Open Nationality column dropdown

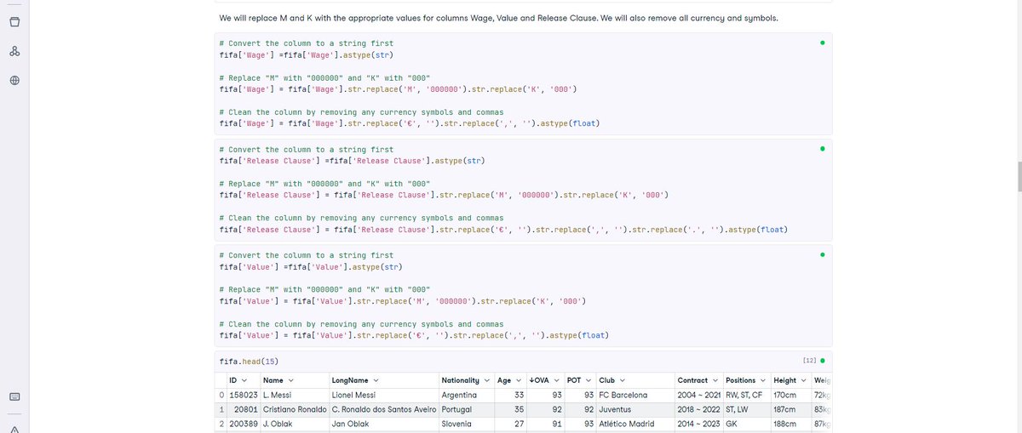tap(487, 380)
